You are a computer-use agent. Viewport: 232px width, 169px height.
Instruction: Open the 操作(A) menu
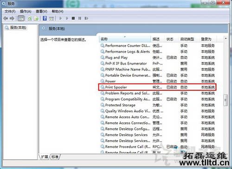coord(26,12)
